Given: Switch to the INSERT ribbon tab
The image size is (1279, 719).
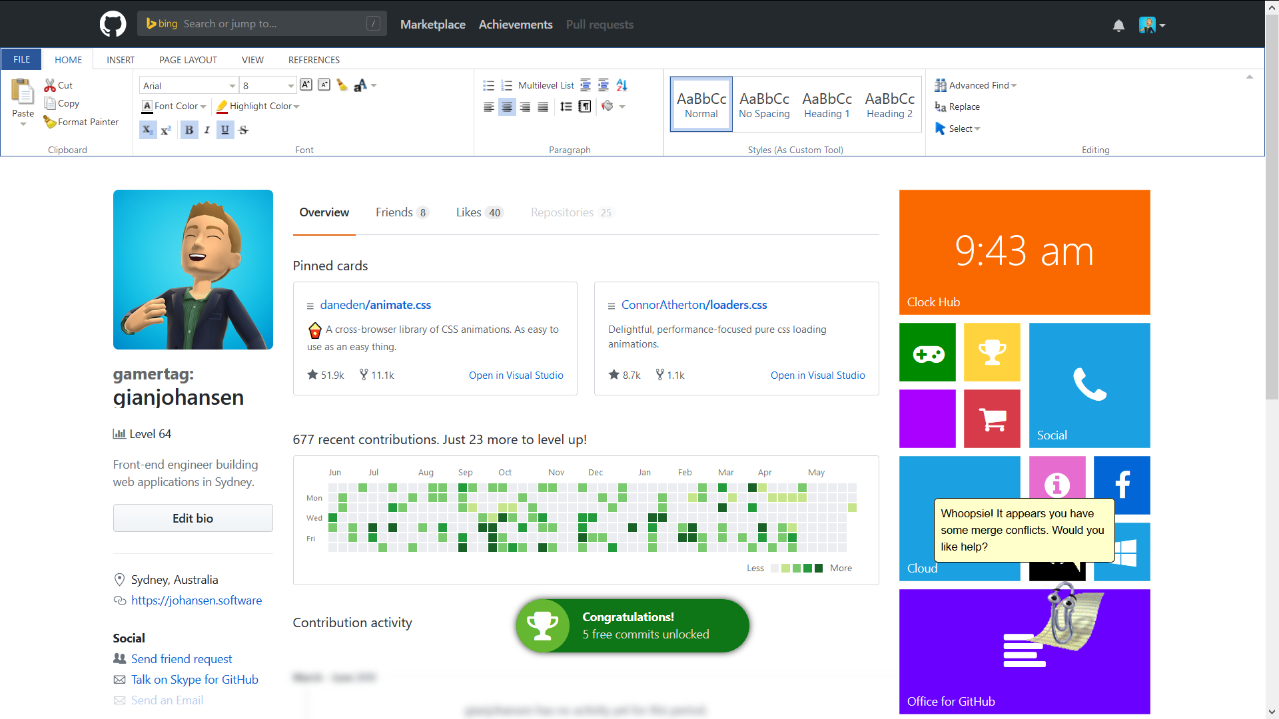Looking at the screenshot, I should (121, 60).
